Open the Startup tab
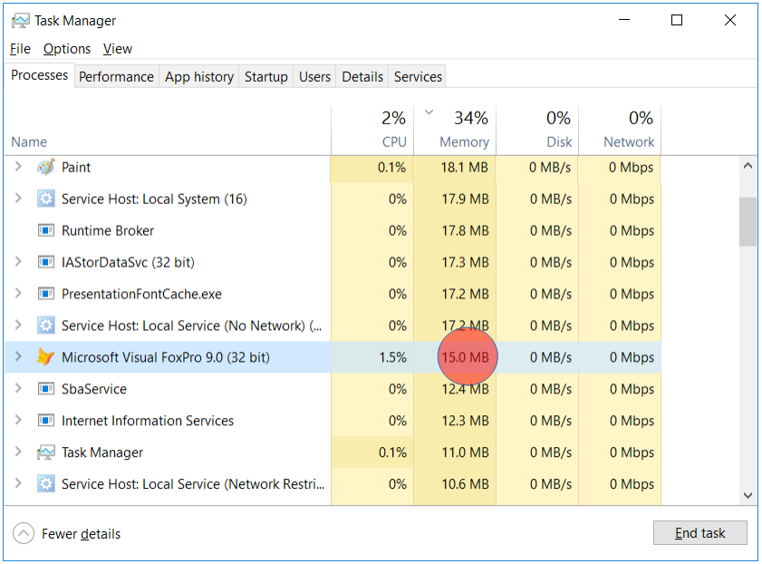 click(x=265, y=77)
